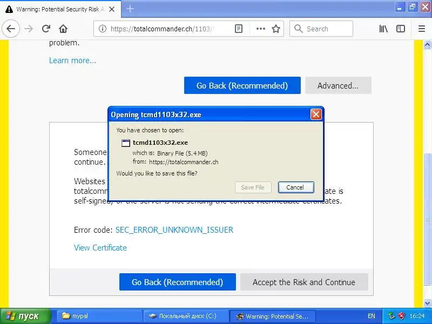Click the Warning: Potential Se... taskbar button

pos(273,316)
